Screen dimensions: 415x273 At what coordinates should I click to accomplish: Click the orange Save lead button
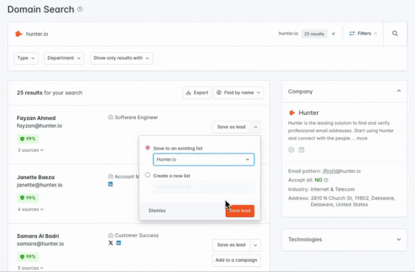pos(240,211)
